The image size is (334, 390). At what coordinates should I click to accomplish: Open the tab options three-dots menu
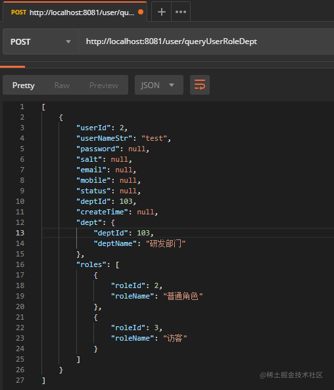click(181, 12)
